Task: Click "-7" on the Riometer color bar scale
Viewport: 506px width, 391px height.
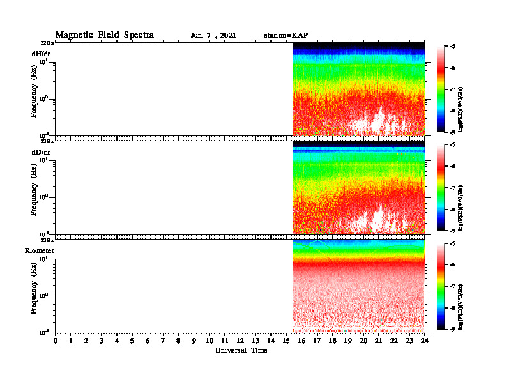Action: [x=452, y=286]
